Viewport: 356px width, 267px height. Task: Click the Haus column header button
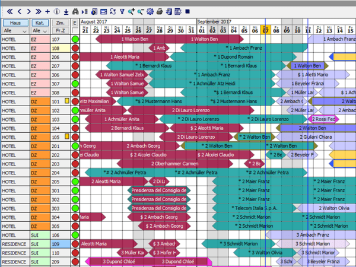pyautogui.click(x=14, y=22)
